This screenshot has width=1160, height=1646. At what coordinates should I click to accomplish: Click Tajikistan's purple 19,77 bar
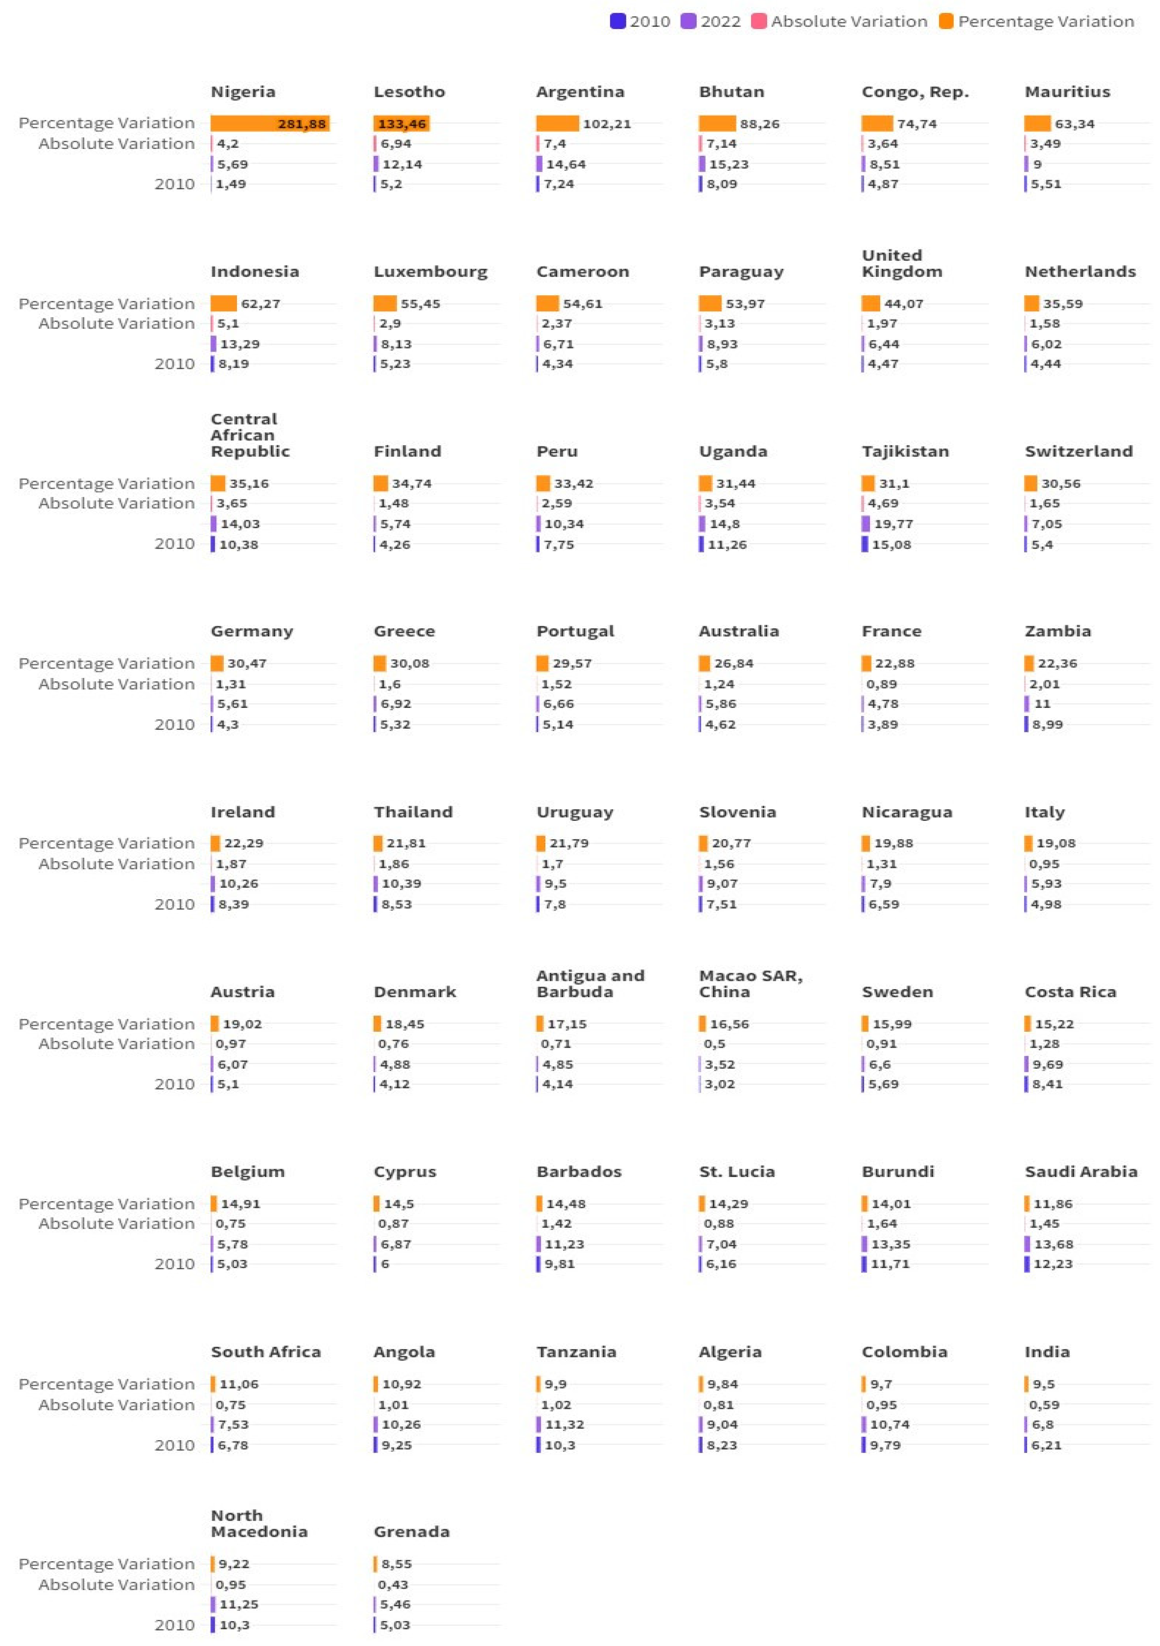click(x=865, y=524)
